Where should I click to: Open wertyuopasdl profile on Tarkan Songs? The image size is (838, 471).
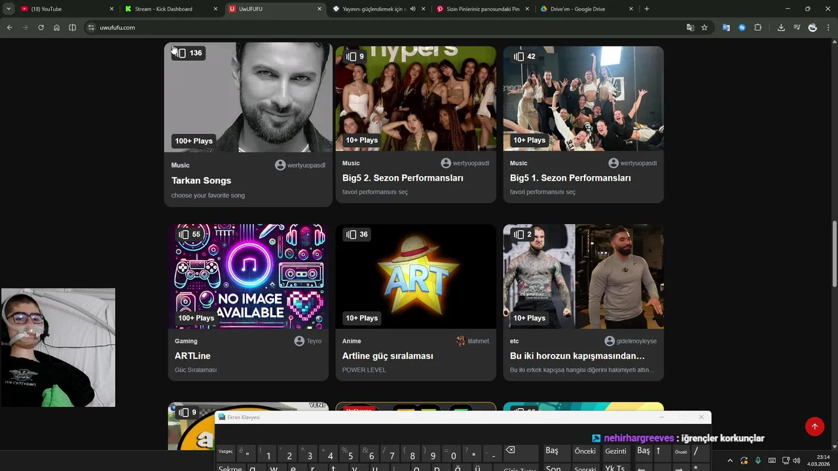pyautogui.click(x=300, y=165)
